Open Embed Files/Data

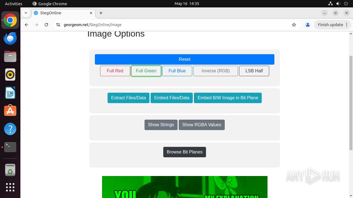172,98
